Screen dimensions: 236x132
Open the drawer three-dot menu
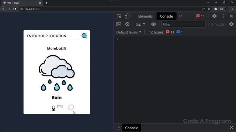pyautogui.click(x=119, y=128)
